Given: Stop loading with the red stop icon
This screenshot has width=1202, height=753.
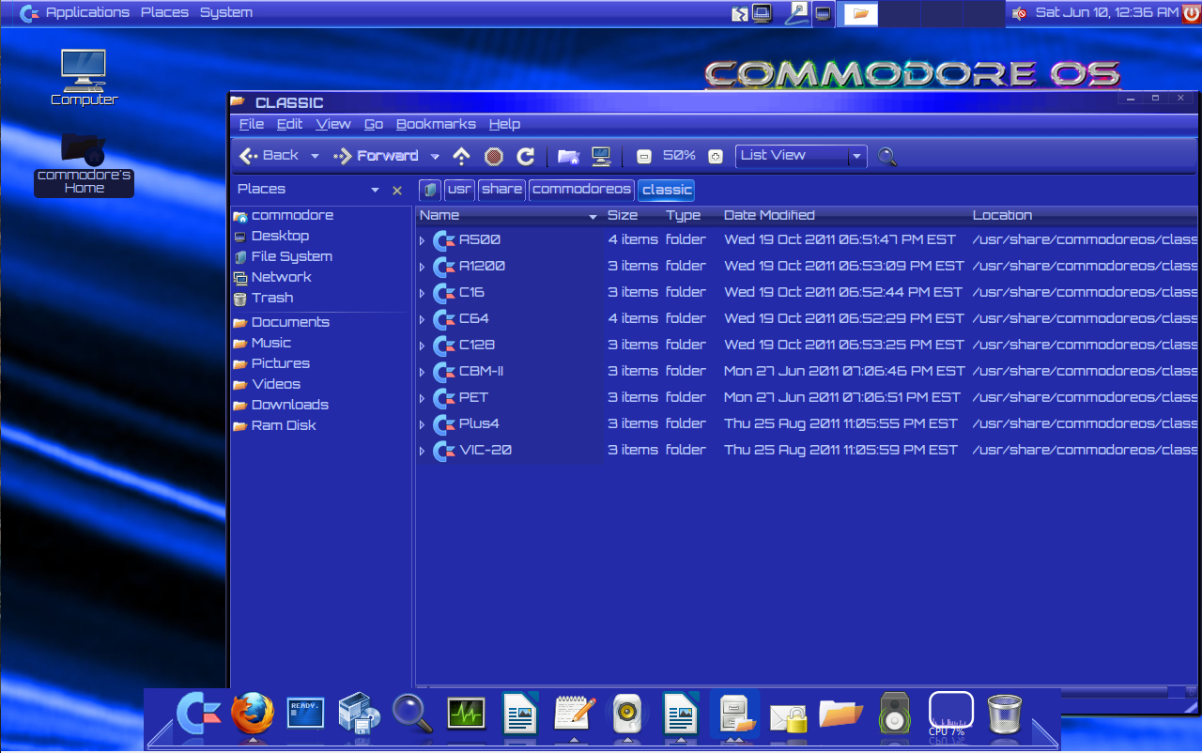Looking at the screenshot, I should pyautogui.click(x=494, y=156).
